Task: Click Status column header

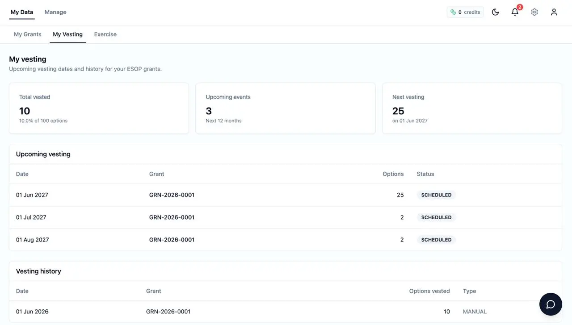Action: pyautogui.click(x=425, y=174)
